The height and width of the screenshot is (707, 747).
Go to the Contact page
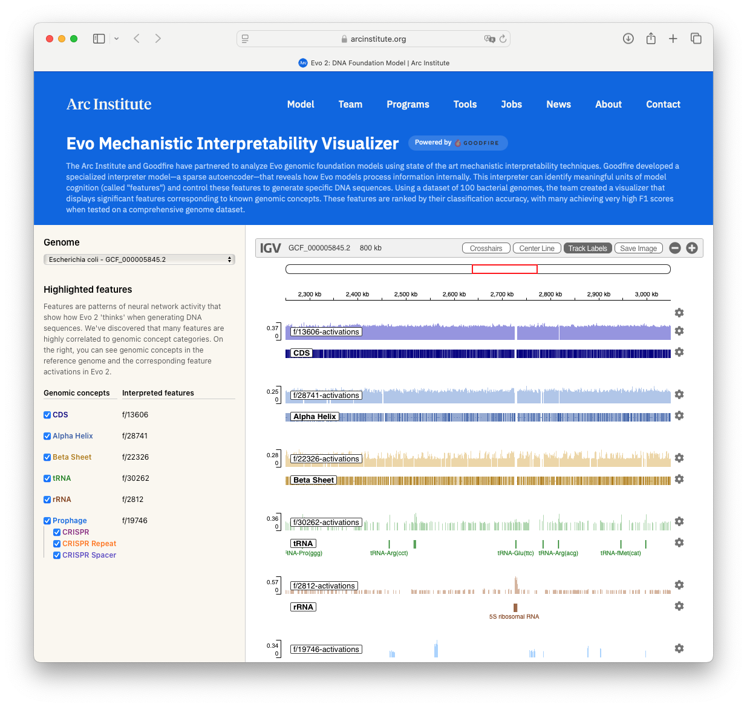tap(663, 104)
